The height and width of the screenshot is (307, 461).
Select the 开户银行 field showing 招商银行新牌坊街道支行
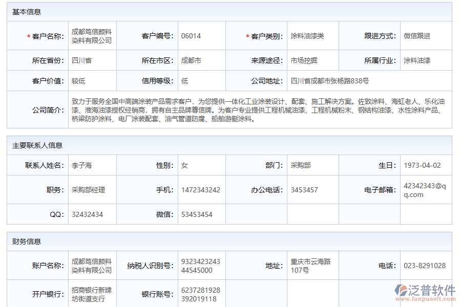coord(92,292)
